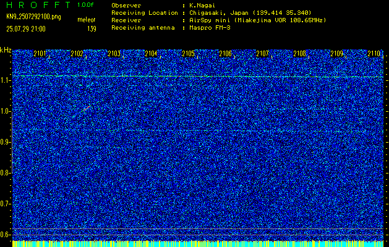Click the 2109 time marker
The image size is (389, 247).
pyautogui.click(x=337, y=54)
